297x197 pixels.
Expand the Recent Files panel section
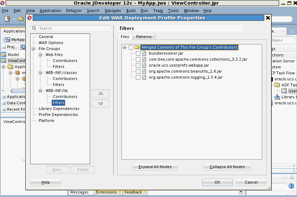click(x=4, y=110)
